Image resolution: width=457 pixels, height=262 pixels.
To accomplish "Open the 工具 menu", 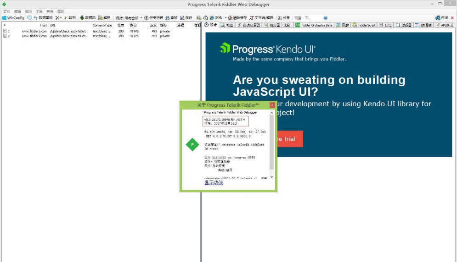I will 39,11.
